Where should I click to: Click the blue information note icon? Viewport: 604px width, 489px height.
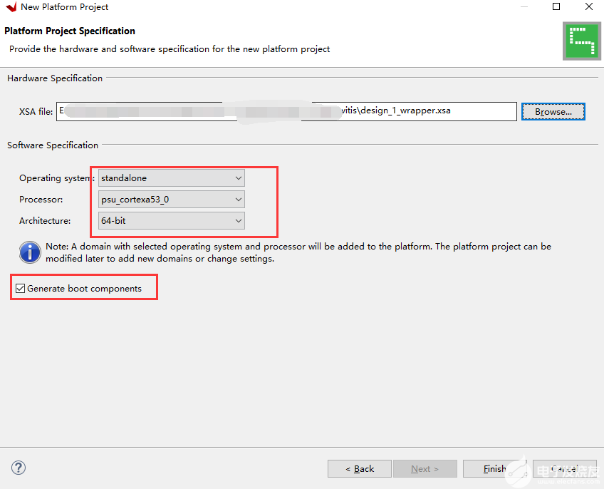(x=30, y=252)
